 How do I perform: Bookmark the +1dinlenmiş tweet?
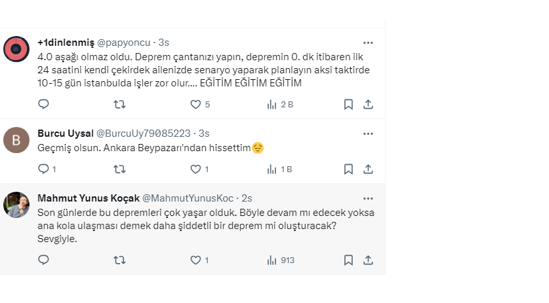tap(349, 104)
